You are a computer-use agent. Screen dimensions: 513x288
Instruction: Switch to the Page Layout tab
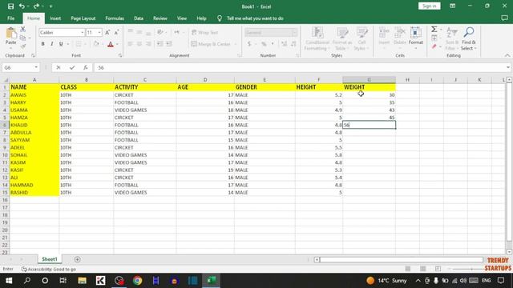point(83,18)
